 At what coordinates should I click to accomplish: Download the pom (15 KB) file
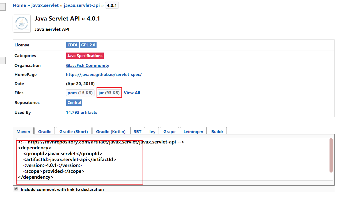coord(80,93)
